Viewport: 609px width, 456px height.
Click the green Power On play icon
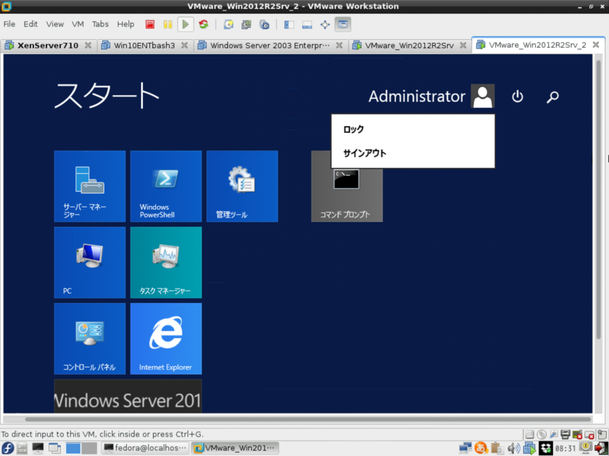click(186, 24)
